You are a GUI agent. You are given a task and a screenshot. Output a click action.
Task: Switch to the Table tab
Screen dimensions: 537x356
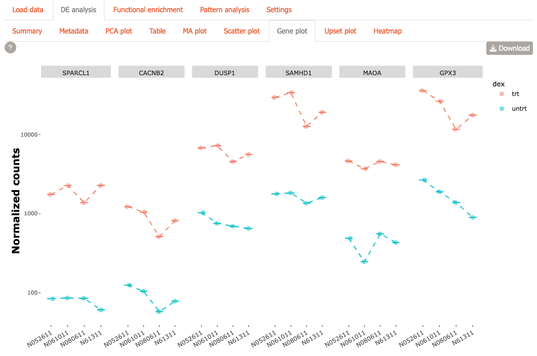[x=157, y=31]
